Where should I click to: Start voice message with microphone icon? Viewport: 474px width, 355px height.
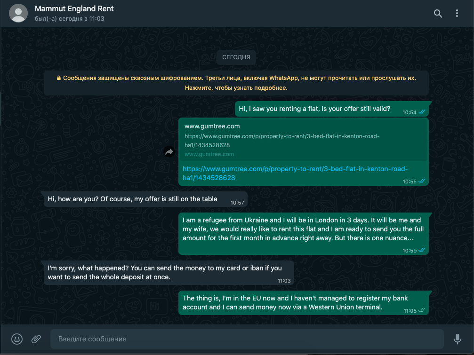tap(458, 339)
